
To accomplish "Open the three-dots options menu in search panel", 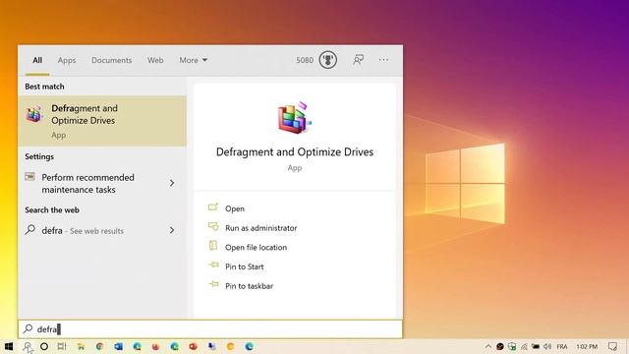I will 383,60.
